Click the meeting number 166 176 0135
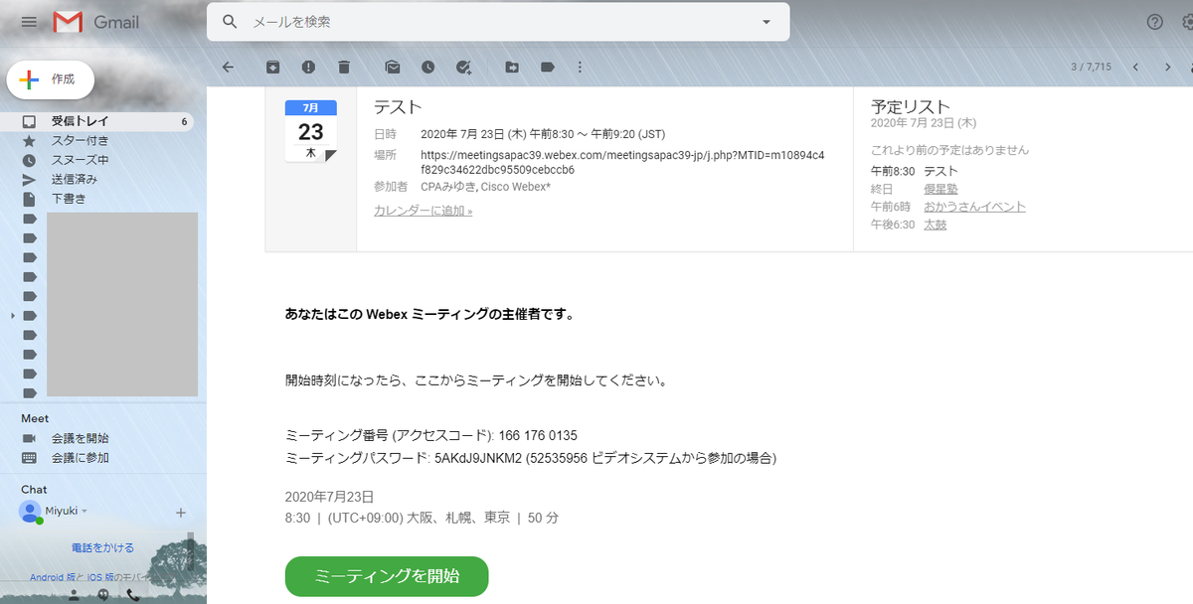The width and height of the screenshot is (1193, 604). pos(538,436)
